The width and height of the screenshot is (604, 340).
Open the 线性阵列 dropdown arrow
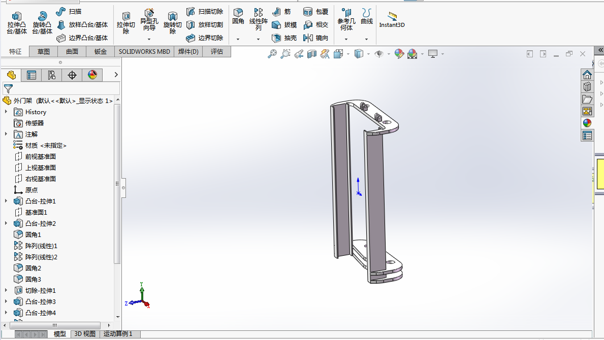pos(258,39)
